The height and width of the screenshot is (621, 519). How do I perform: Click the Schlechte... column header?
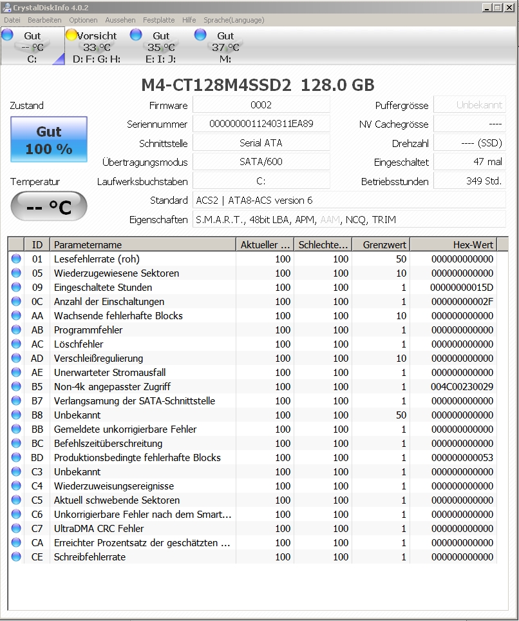coord(323,245)
